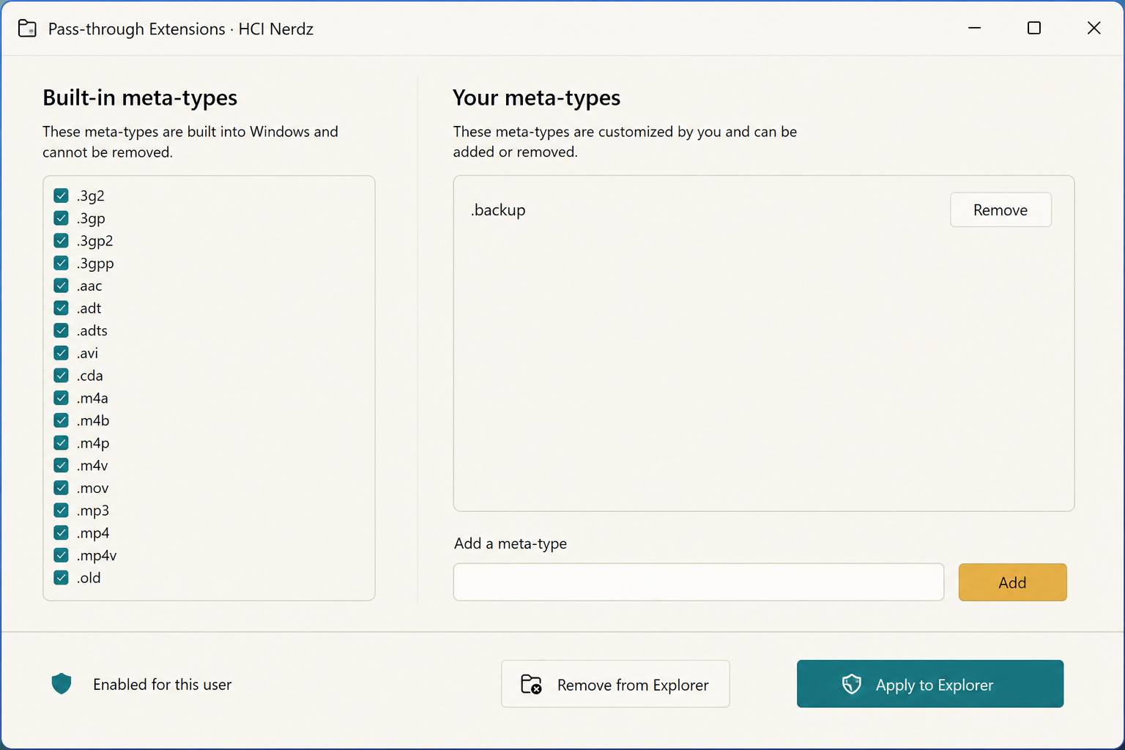Image resolution: width=1125 pixels, height=750 pixels.
Task: Uncheck the .avi checkbox
Action: (x=62, y=353)
